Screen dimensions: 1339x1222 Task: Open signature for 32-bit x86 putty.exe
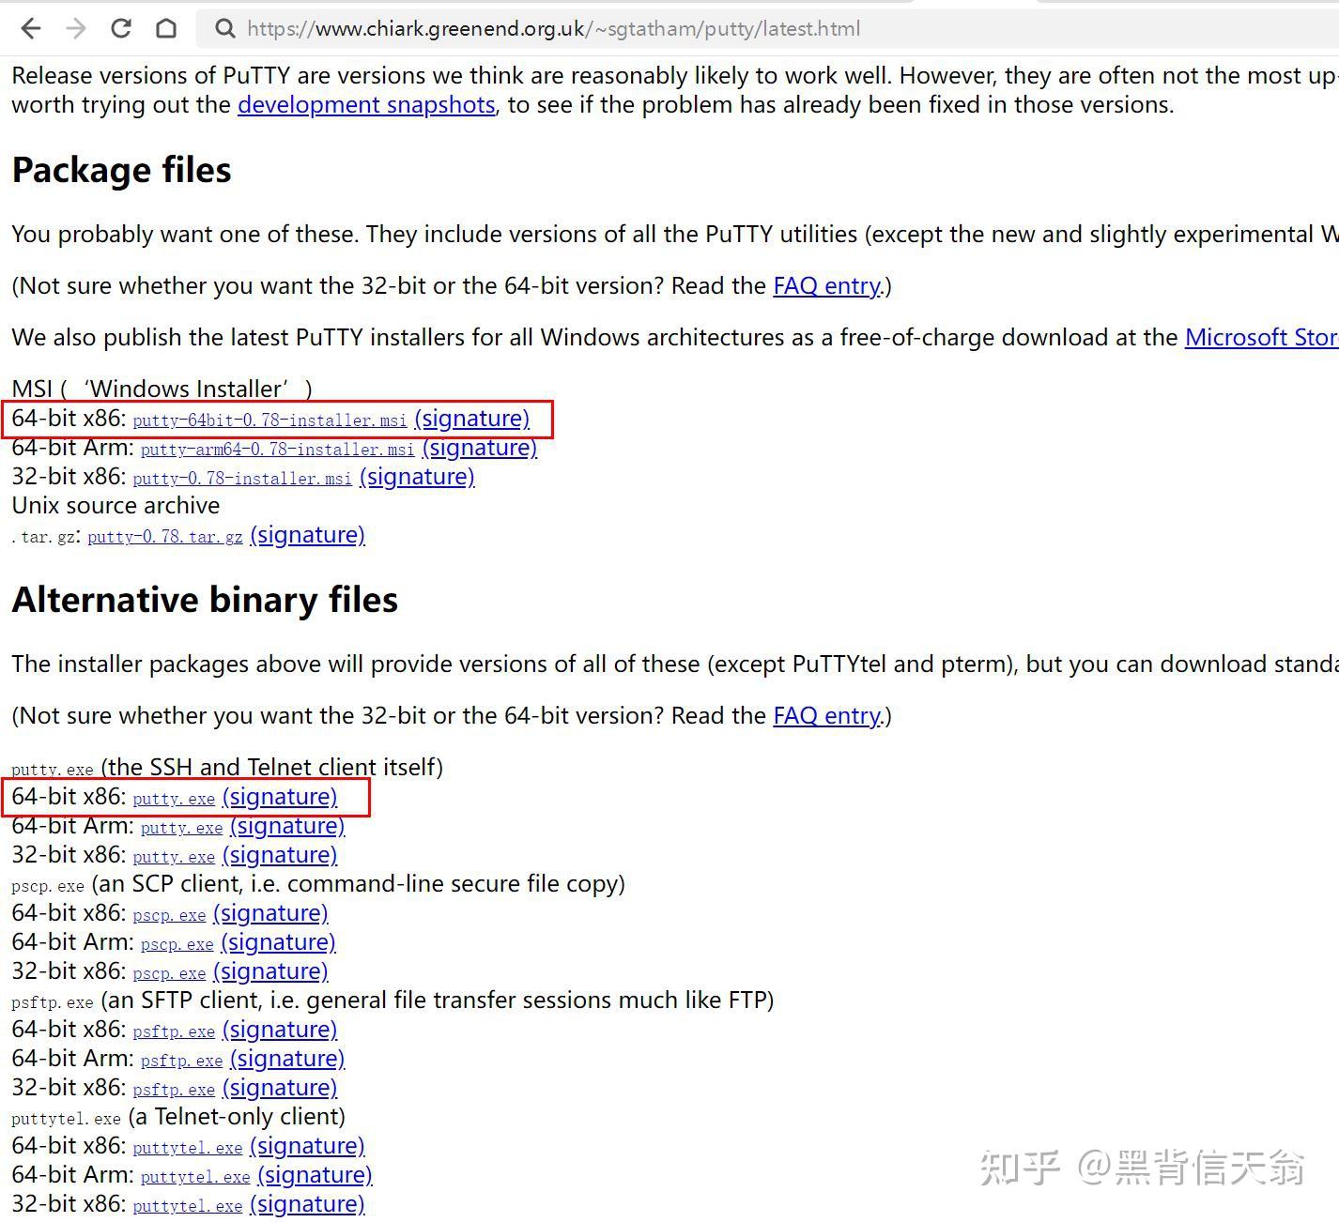coord(280,855)
